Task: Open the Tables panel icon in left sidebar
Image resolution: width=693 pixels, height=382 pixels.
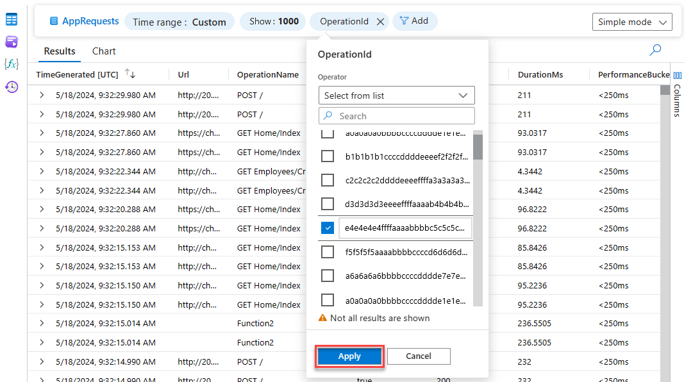Action: coord(12,19)
